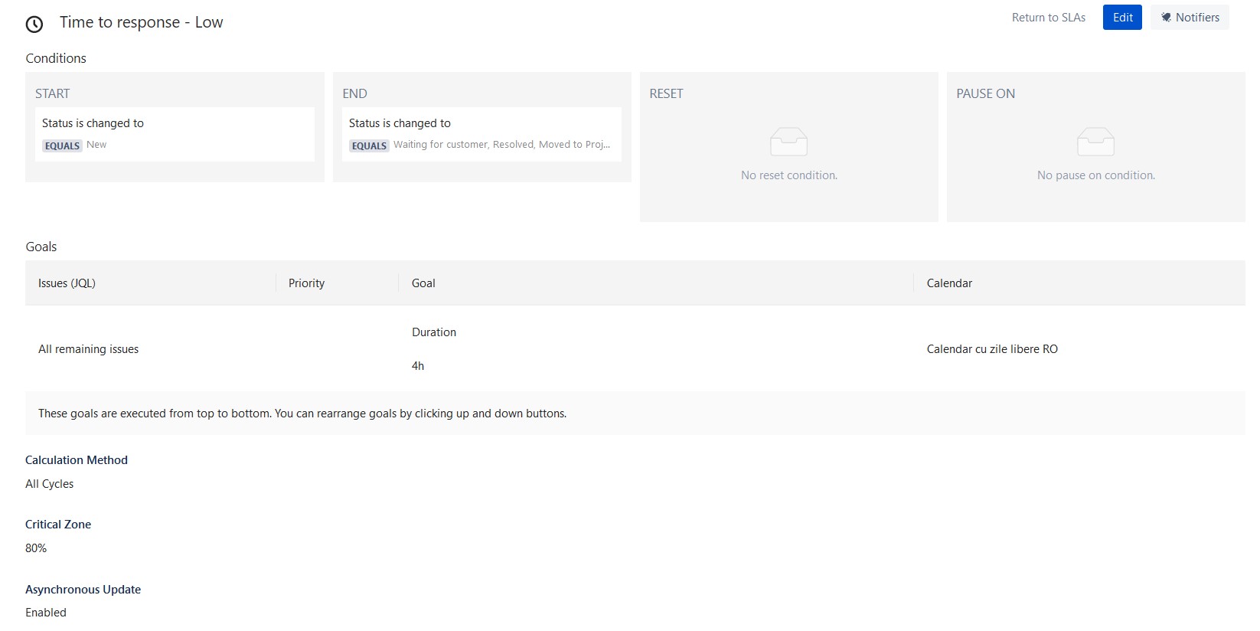Click the clock icon beside the SLA title
Viewport: 1260px width, 631px height.
coord(34,25)
